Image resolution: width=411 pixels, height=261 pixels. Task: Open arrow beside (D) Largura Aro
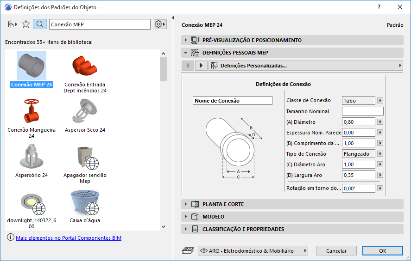(380, 175)
